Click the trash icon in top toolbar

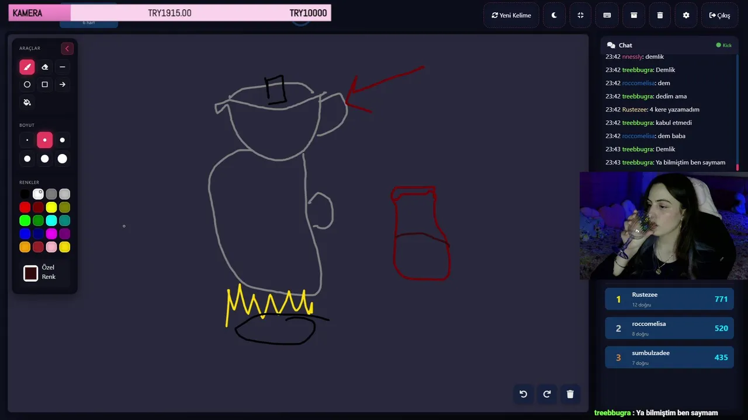660,15
